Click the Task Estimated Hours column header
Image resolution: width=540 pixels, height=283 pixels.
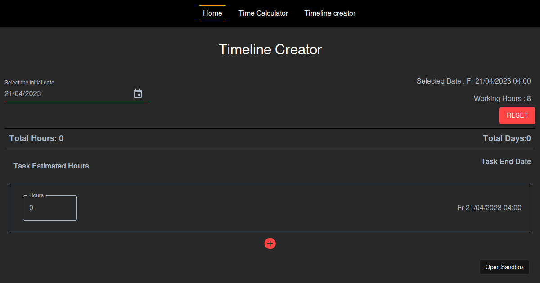tap(51, 165)
